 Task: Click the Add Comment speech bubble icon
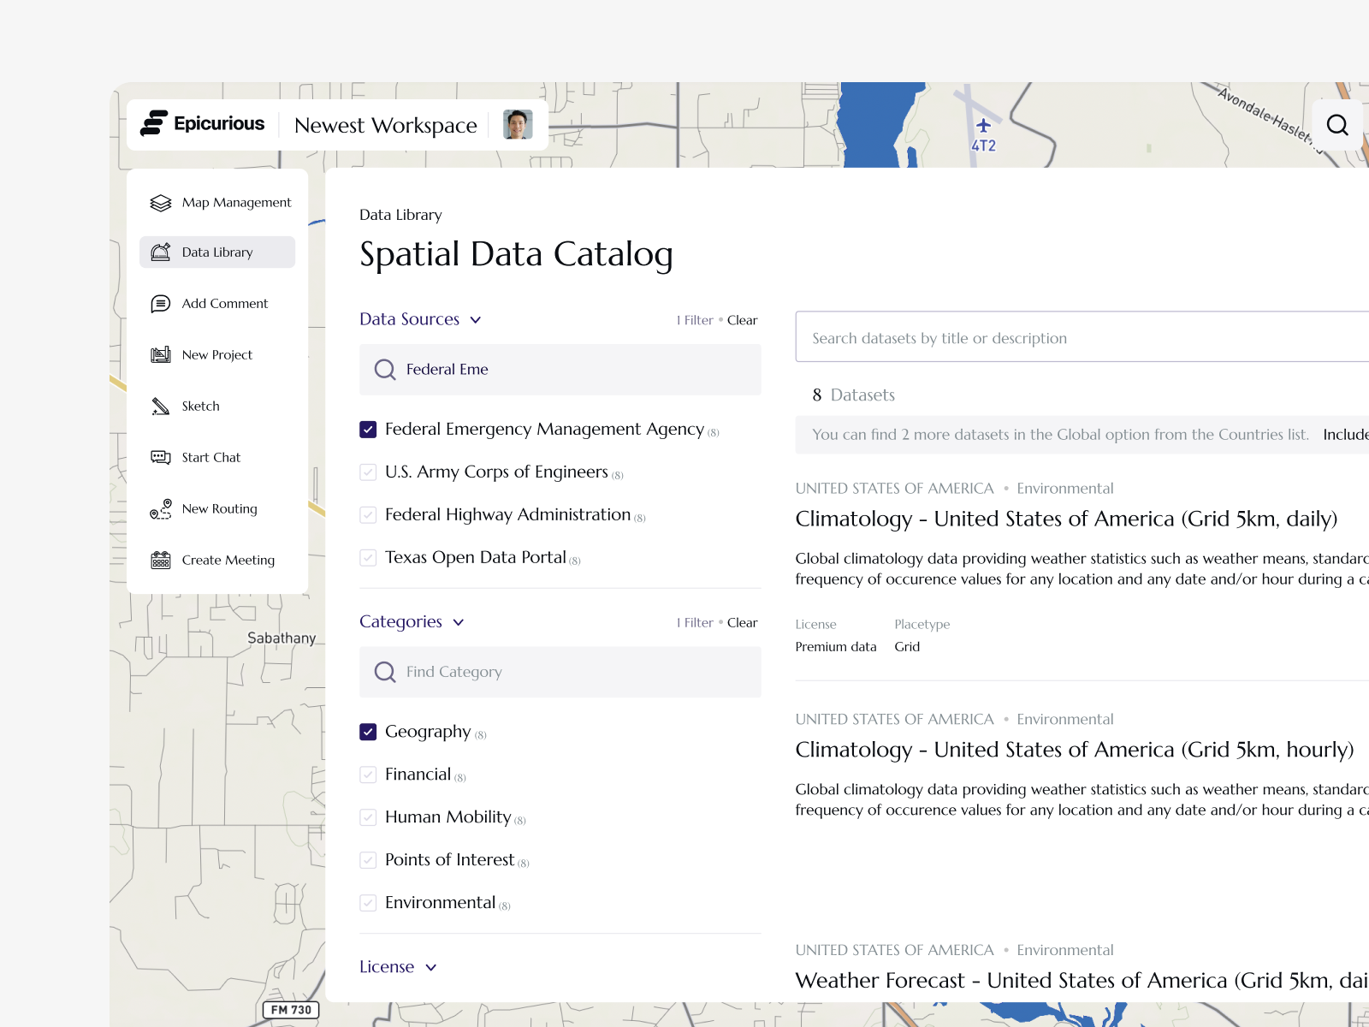pyautogui.click(x=161, y=304)
